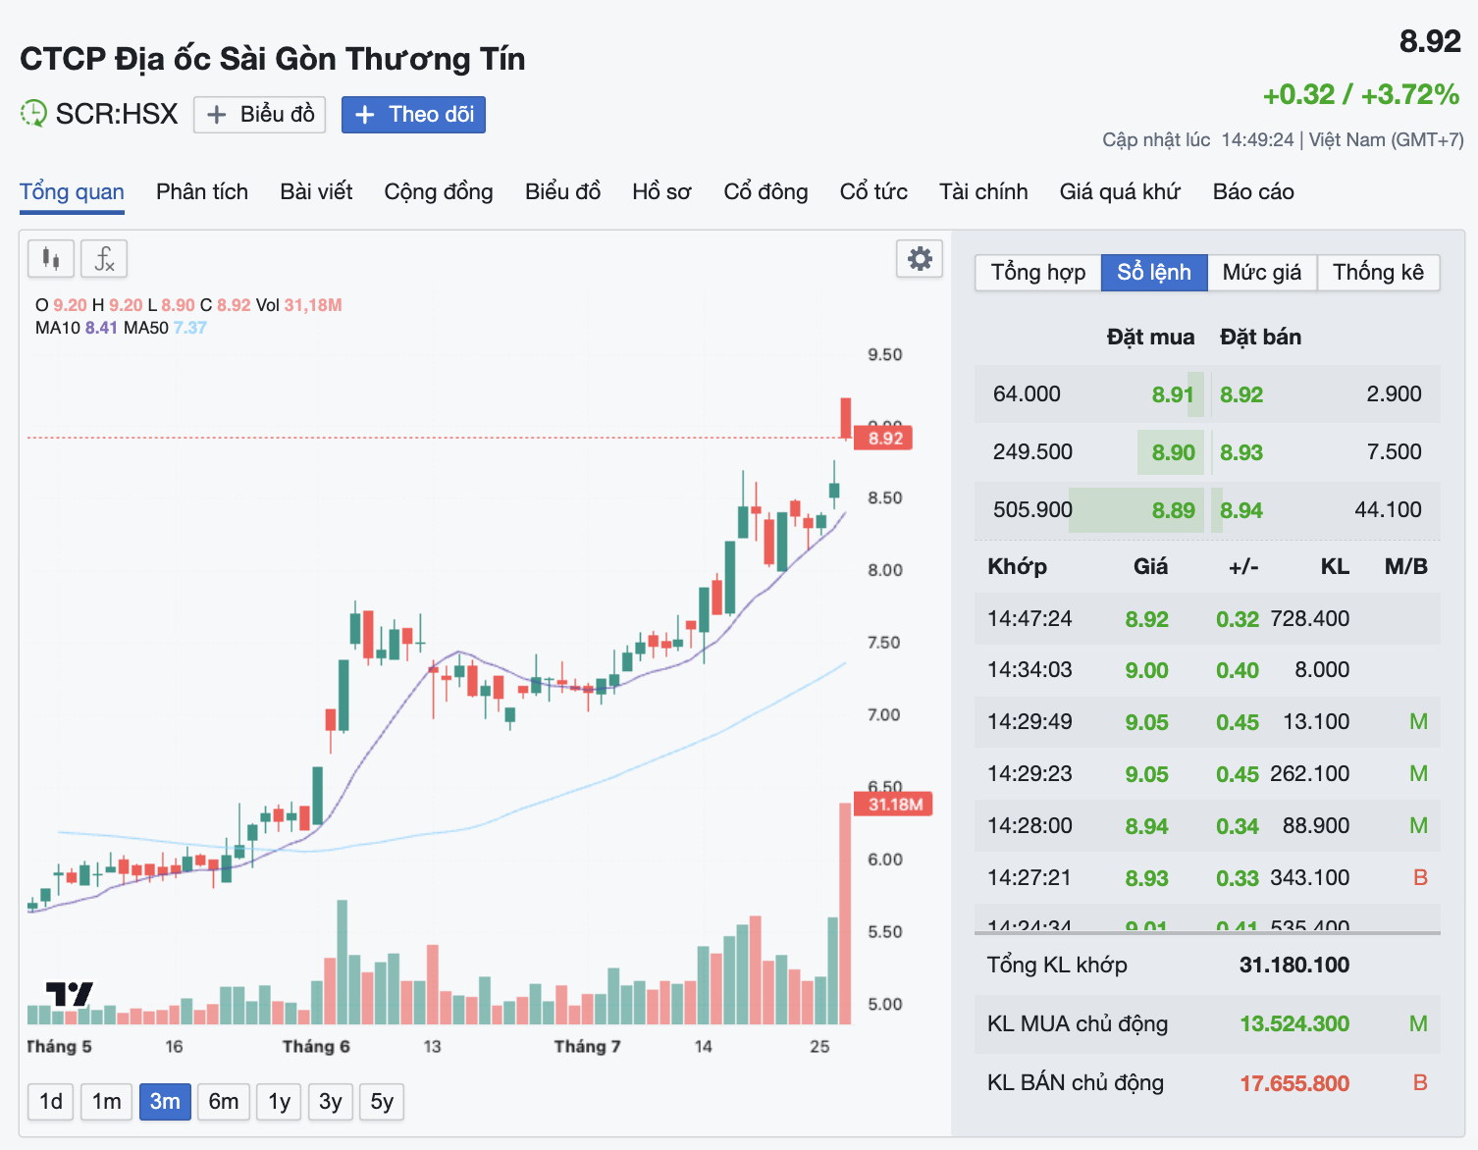This screenshot has width=1478, height=1150.
Task: Set chart range to 1y
Action: [x=279, y=1102]
